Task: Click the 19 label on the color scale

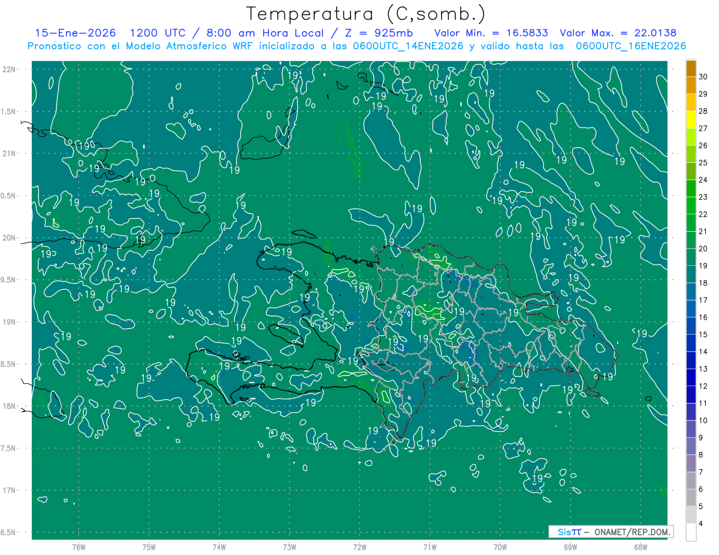Action: 703,266
